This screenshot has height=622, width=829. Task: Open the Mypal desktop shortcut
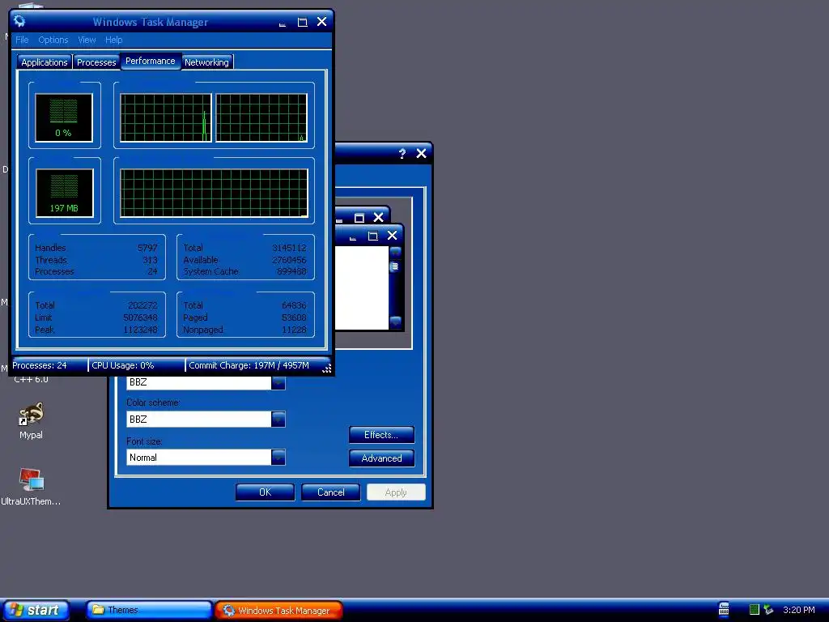(32, 420)
